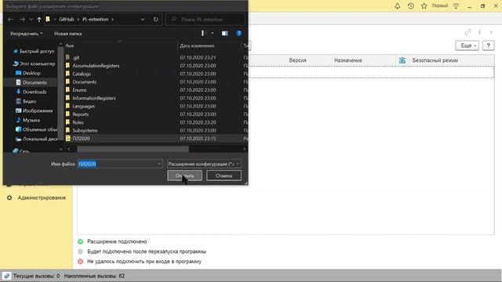Click 'GitHub' in the breadcrumb path
The width and height of the screenshot is (502, 282).
point(67,19)
